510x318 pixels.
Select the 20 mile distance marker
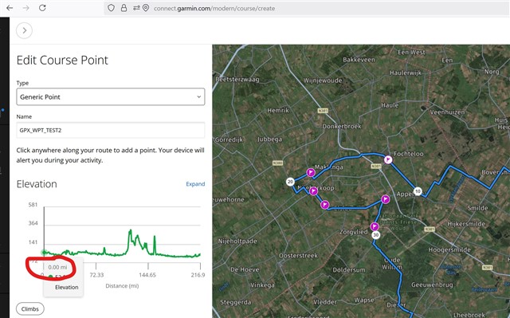(x=290, y=182)
